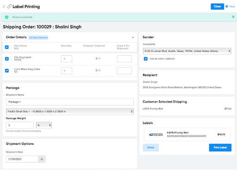This screenshot has height=170, width=237.
Task: Click the Package Weight input field
Action: pos(20,125)
